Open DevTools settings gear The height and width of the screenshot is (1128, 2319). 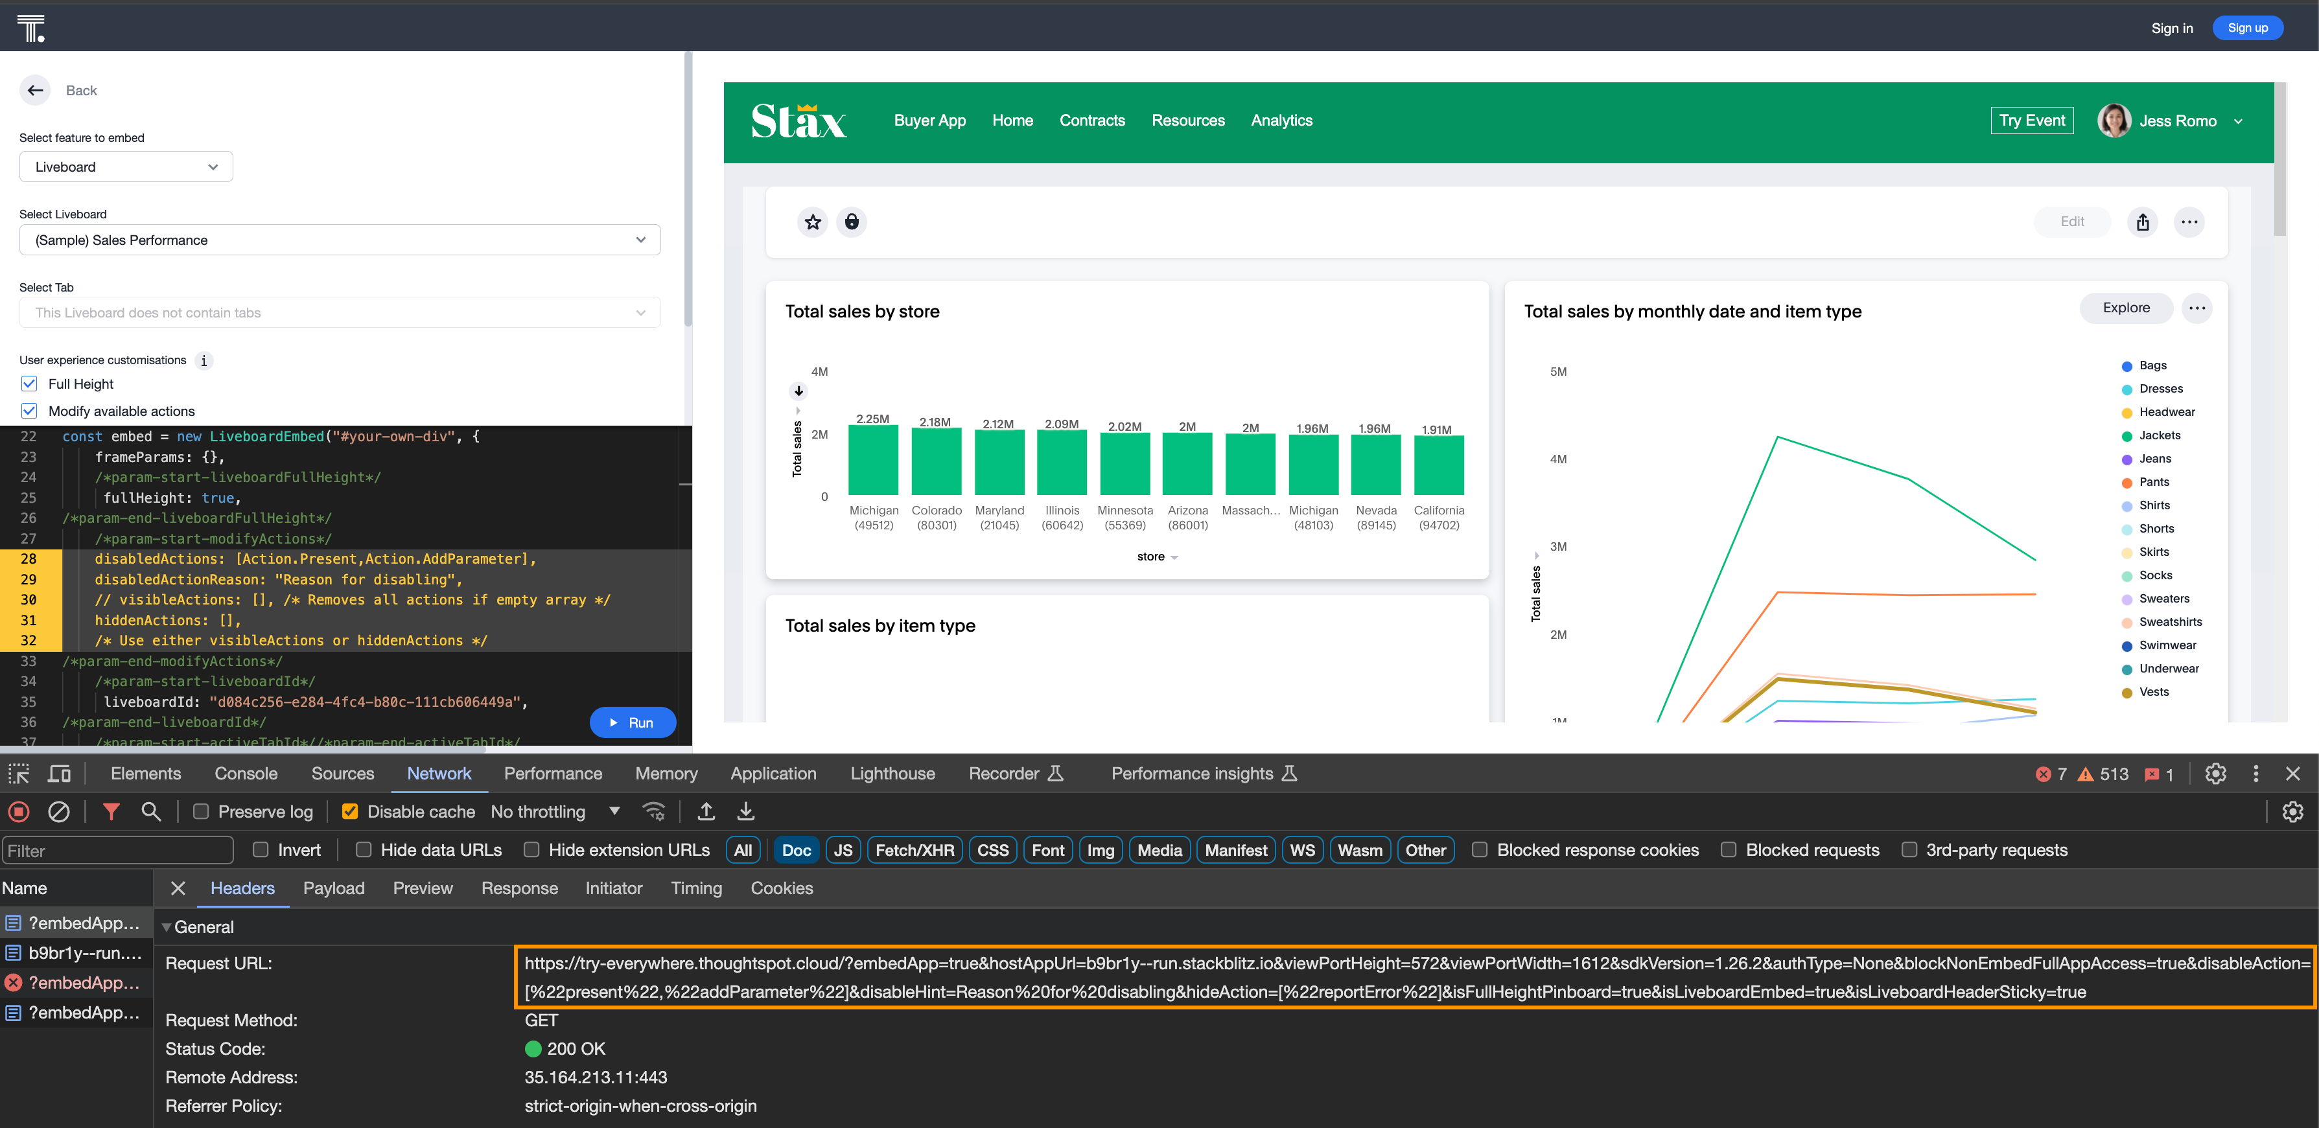pos(2215,774)
